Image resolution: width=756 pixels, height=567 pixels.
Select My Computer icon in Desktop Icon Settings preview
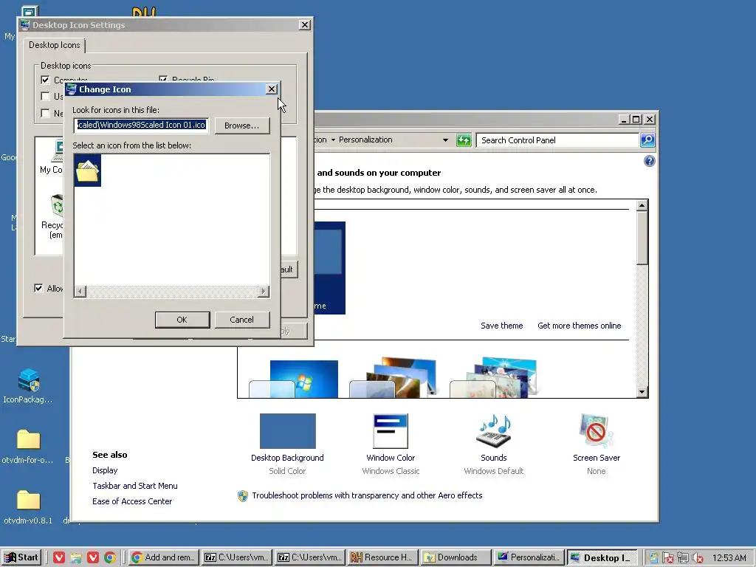[x=51, y=157]
